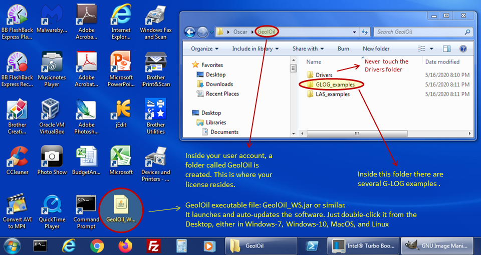Select Adobe Acrobat shortcut next to Musicnotes Player

pyautogui.click(x=87, y=69)
